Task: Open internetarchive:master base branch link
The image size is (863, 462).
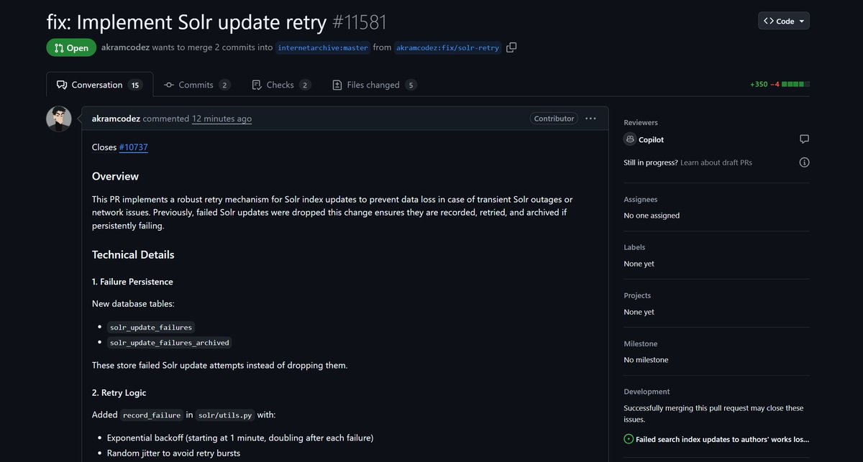Action: tap(323, 47)
